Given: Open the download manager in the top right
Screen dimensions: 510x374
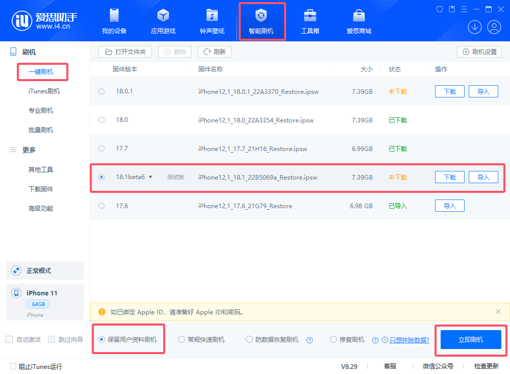Looking at the screenshot, I should (474, 27).
